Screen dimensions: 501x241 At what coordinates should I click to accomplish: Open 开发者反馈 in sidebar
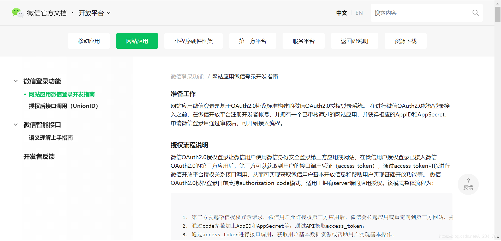click(x=39, y=157)
